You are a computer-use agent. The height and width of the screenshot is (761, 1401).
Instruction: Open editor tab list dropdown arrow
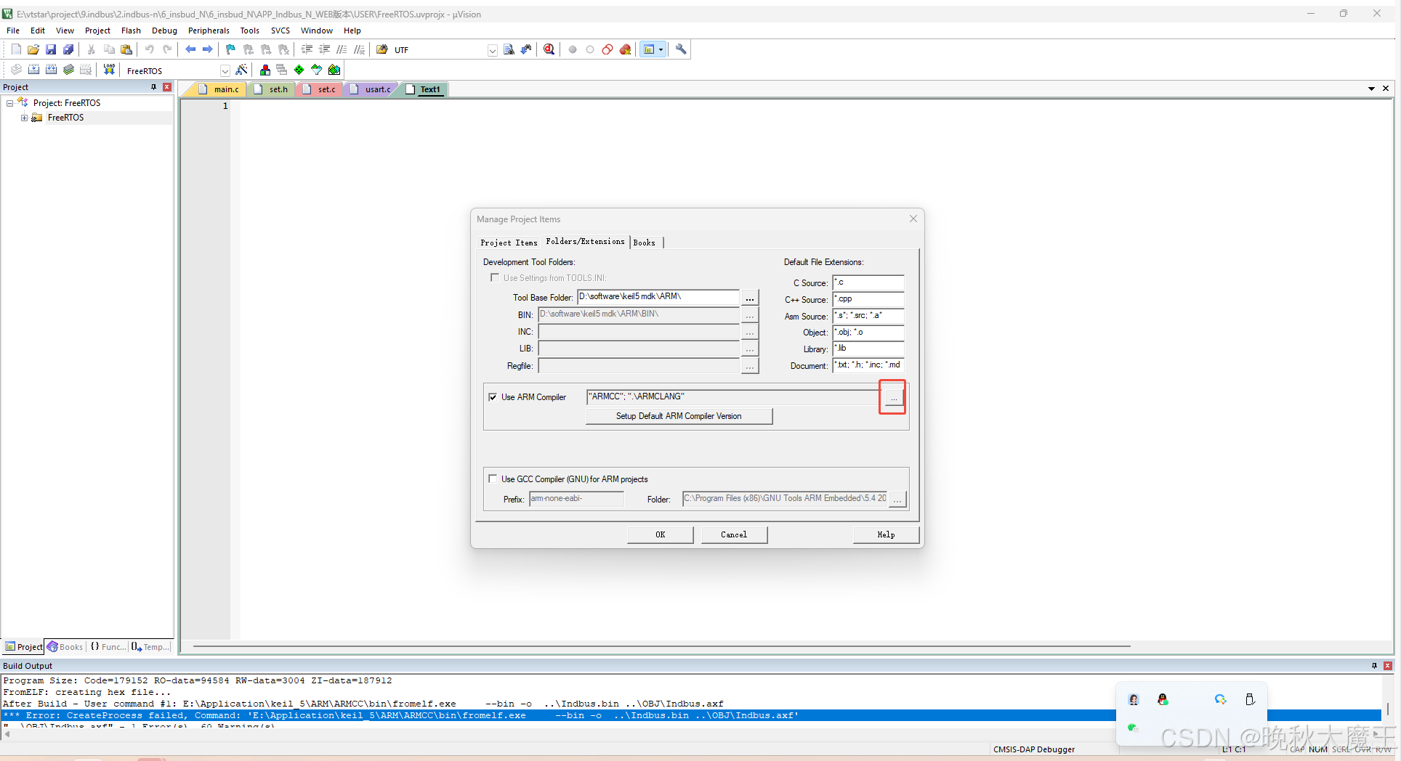[x=1371, y=89]
